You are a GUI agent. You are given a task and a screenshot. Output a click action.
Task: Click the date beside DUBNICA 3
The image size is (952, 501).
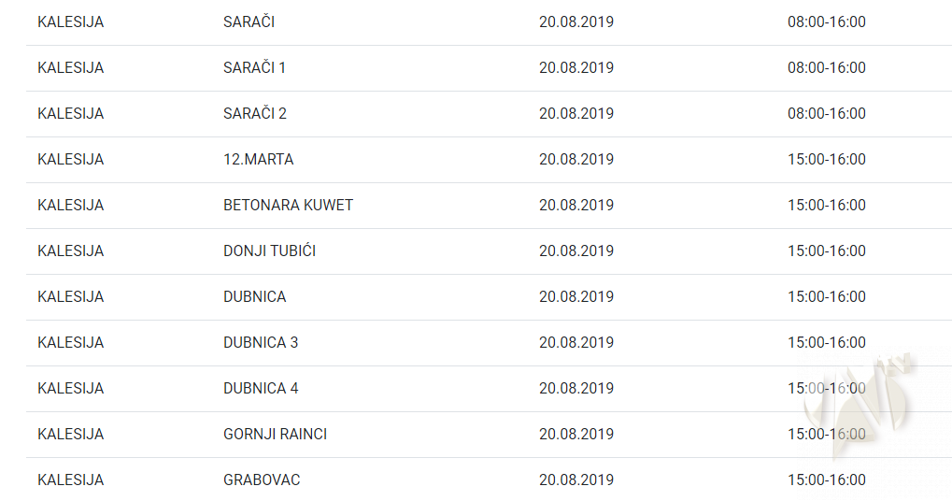click(575, 343)
